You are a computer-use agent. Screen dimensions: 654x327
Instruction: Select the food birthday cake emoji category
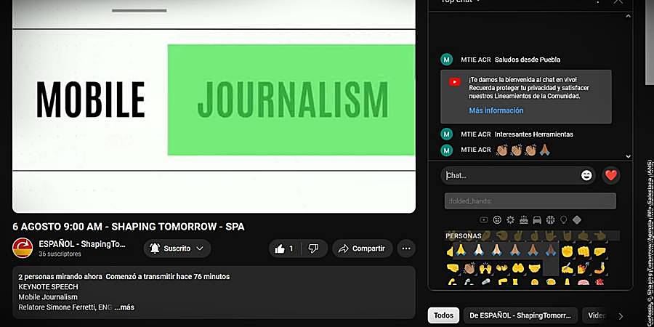pos(524,219)
